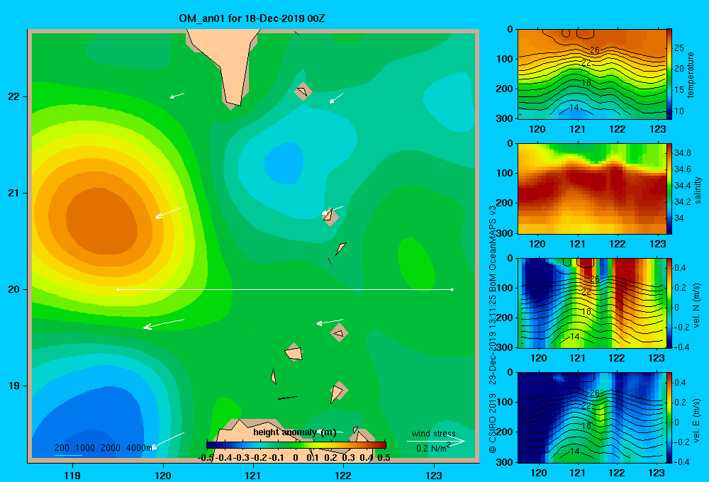Image resolution: width=709 pixels, height=482 pixels.
Task: Click the latitude 21 axis label on map
Action: click(x=14, y=193)
